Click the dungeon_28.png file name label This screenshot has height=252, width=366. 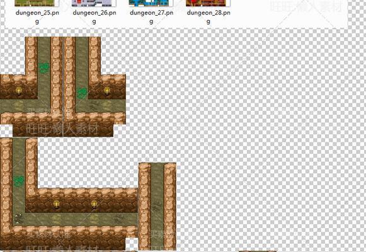coord(209,17)
